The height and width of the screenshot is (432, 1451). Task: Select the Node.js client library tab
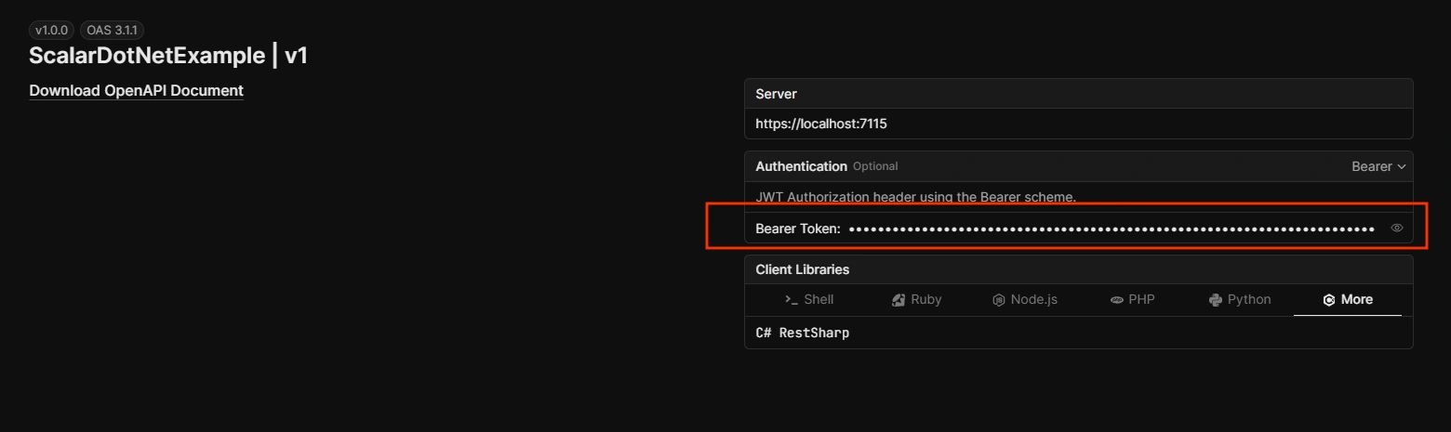[1024, 299]
